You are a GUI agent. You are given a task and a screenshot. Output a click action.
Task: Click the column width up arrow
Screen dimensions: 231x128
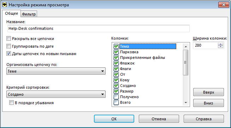click(220, 44)
